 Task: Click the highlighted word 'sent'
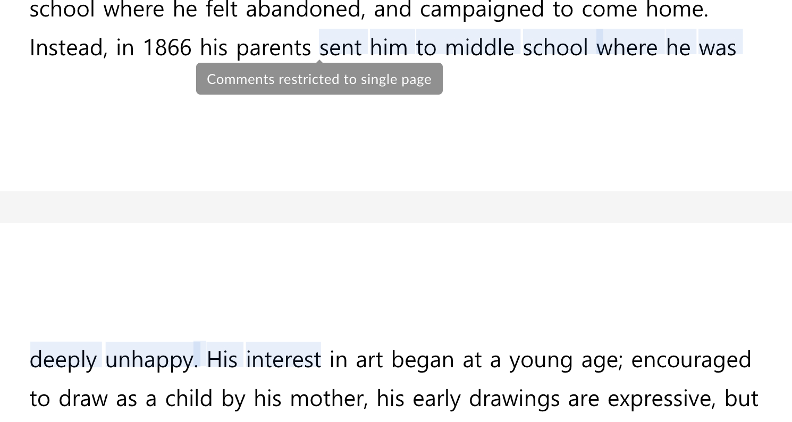[x=341, y=48]
